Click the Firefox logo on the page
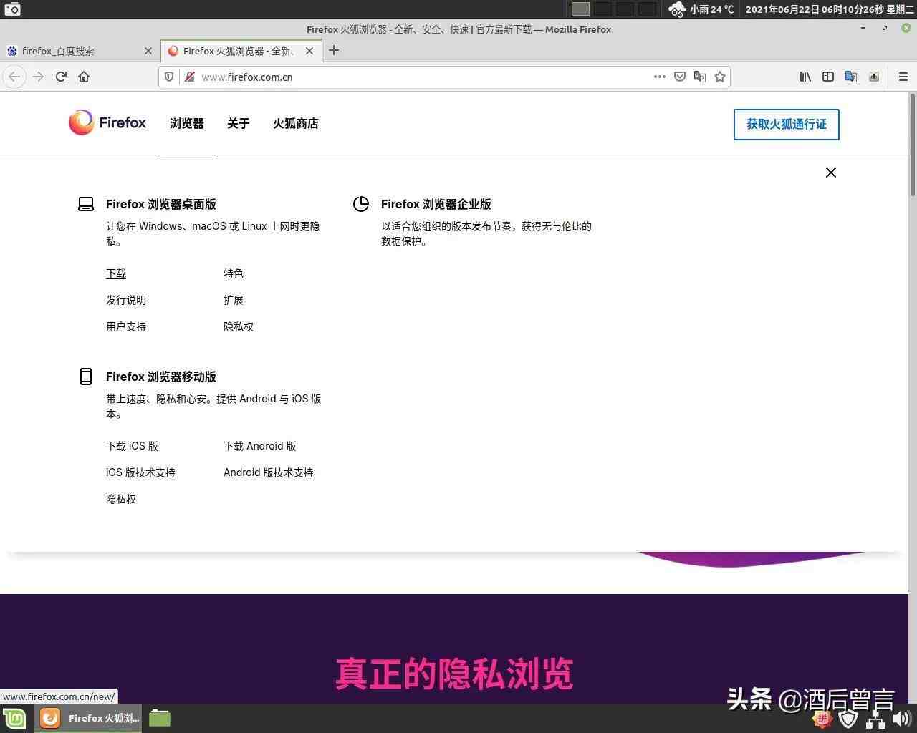Viewport: 917px width, 733px height. pyautogui.click(x=107, y=122)
